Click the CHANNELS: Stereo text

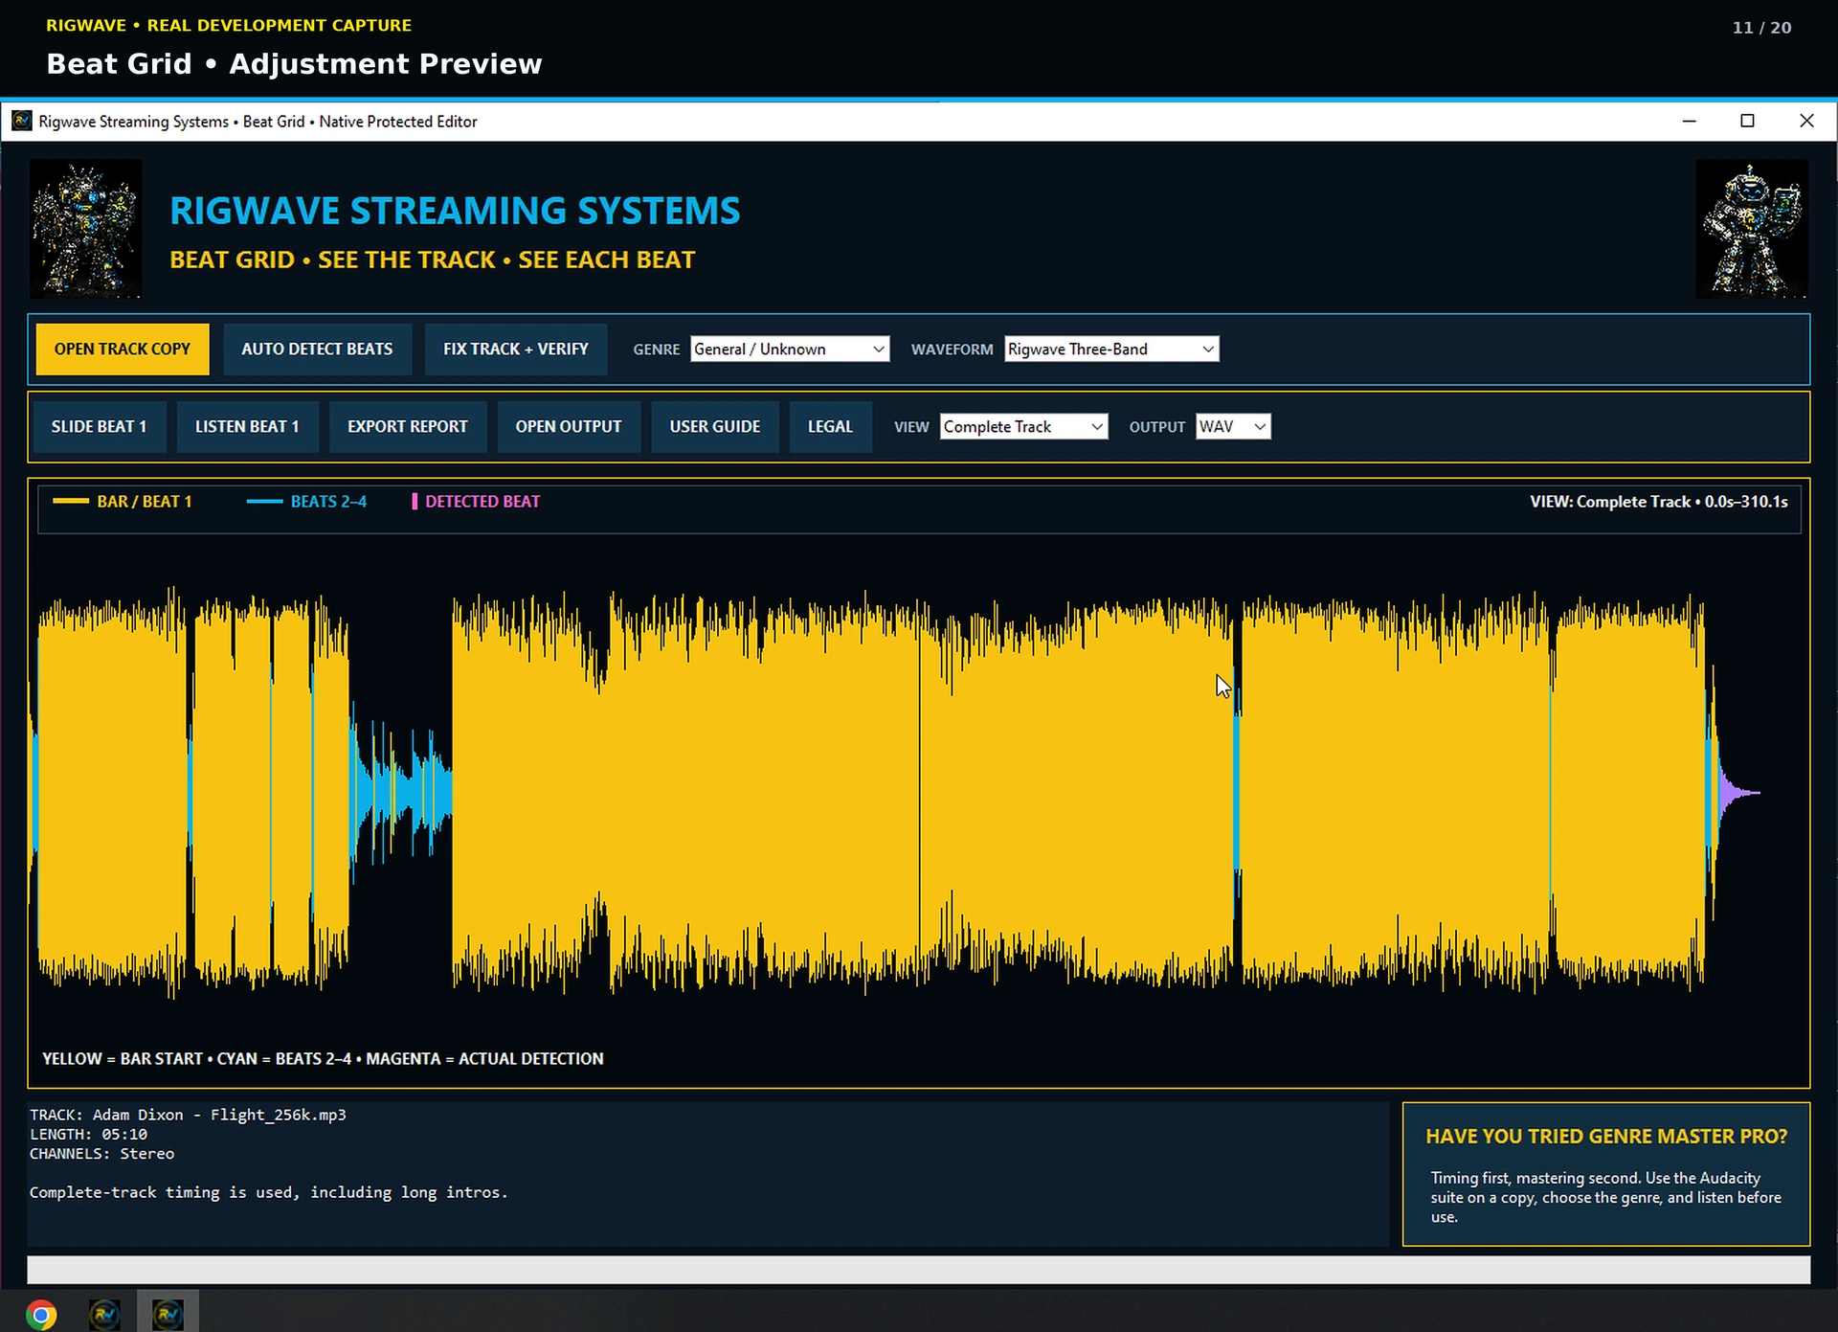tap(101, 1154)
